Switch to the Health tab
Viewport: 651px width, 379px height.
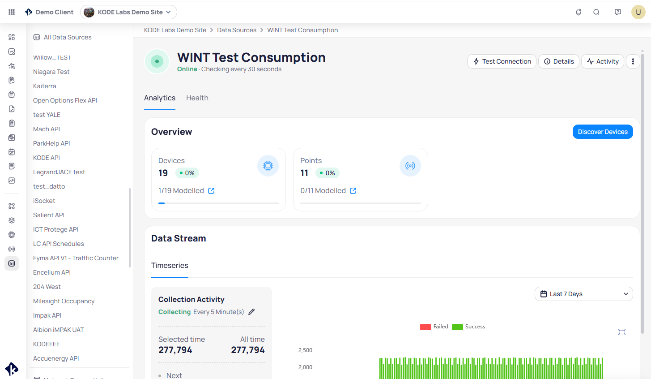pyautogui.click(x=197, y=98)
